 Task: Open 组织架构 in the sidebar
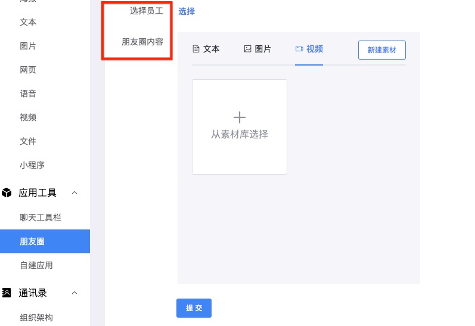pos(36,318)
